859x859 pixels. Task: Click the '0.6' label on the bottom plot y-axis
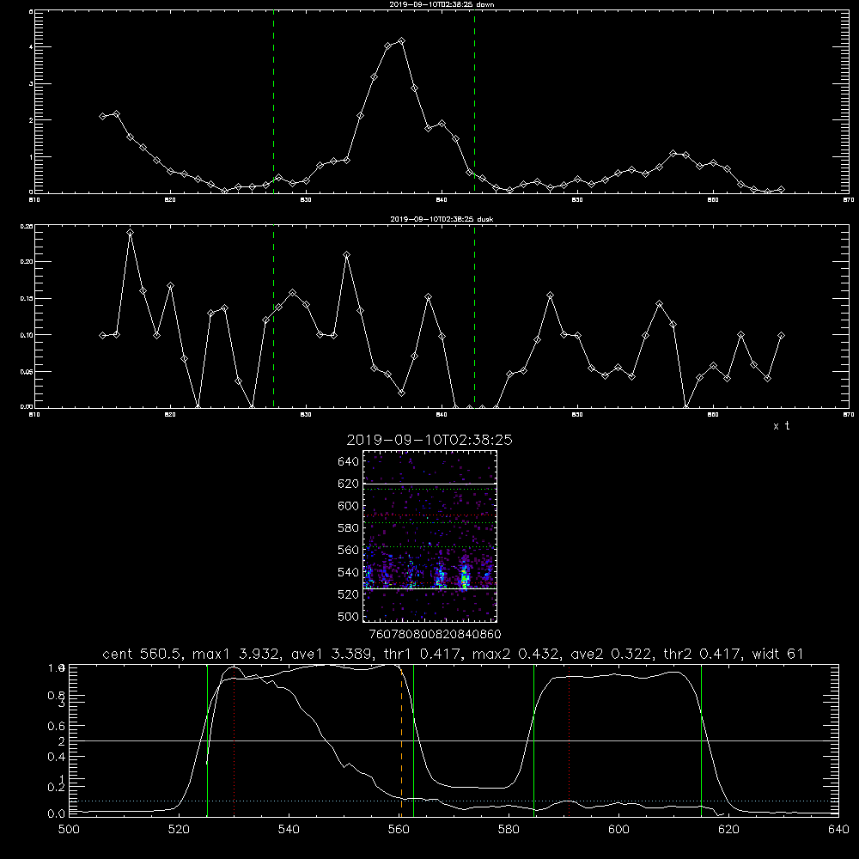pyautogui.click(x=57, y=726)
